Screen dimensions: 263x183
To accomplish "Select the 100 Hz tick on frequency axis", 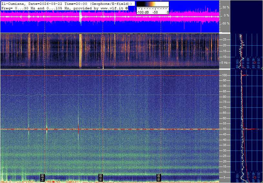I will pos(224,75).
